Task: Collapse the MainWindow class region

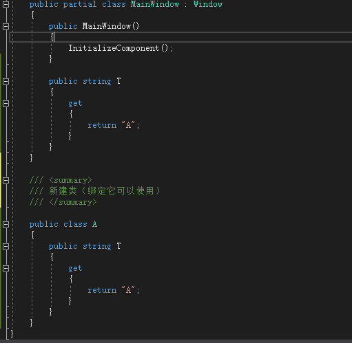Action: point(6,4)
